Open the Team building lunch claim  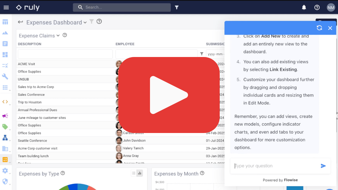click(33, 156)
